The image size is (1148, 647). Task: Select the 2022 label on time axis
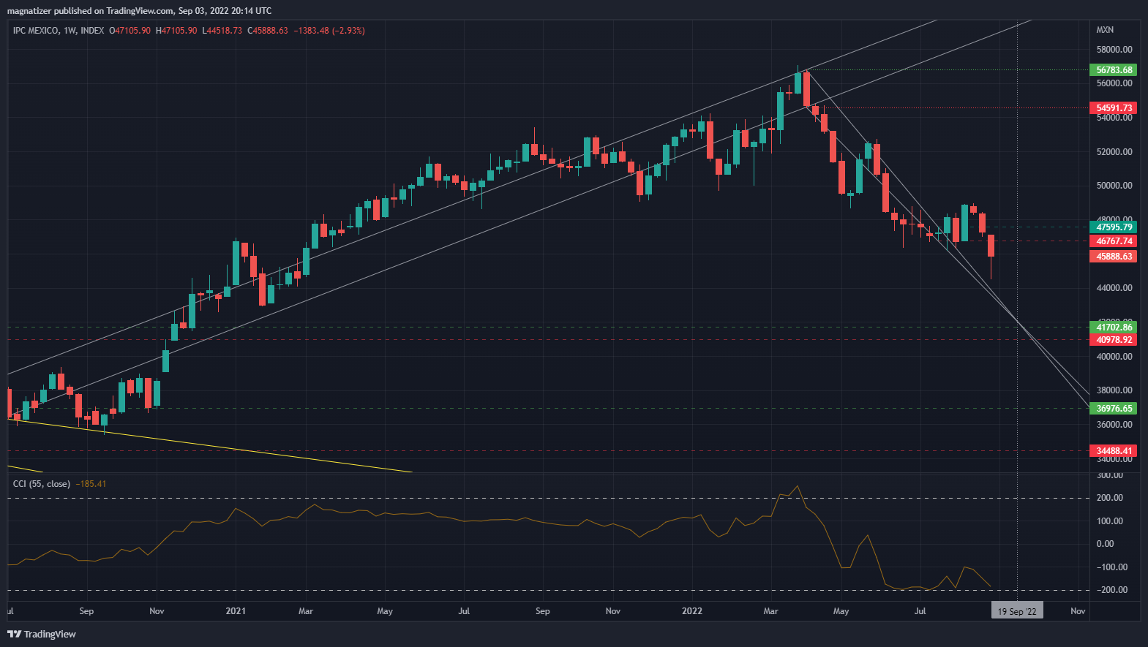click(691, 611)
